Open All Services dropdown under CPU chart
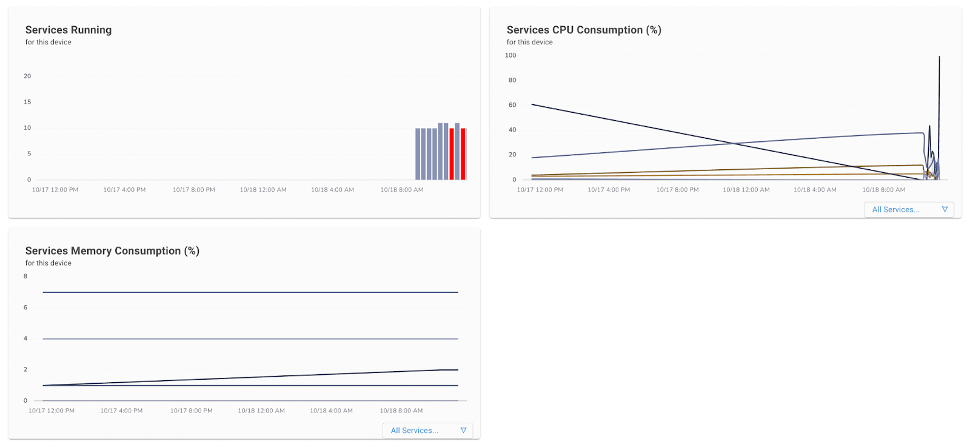Image resolution: width=970 pixels, height=447 pixels. (x=896, y=209)
